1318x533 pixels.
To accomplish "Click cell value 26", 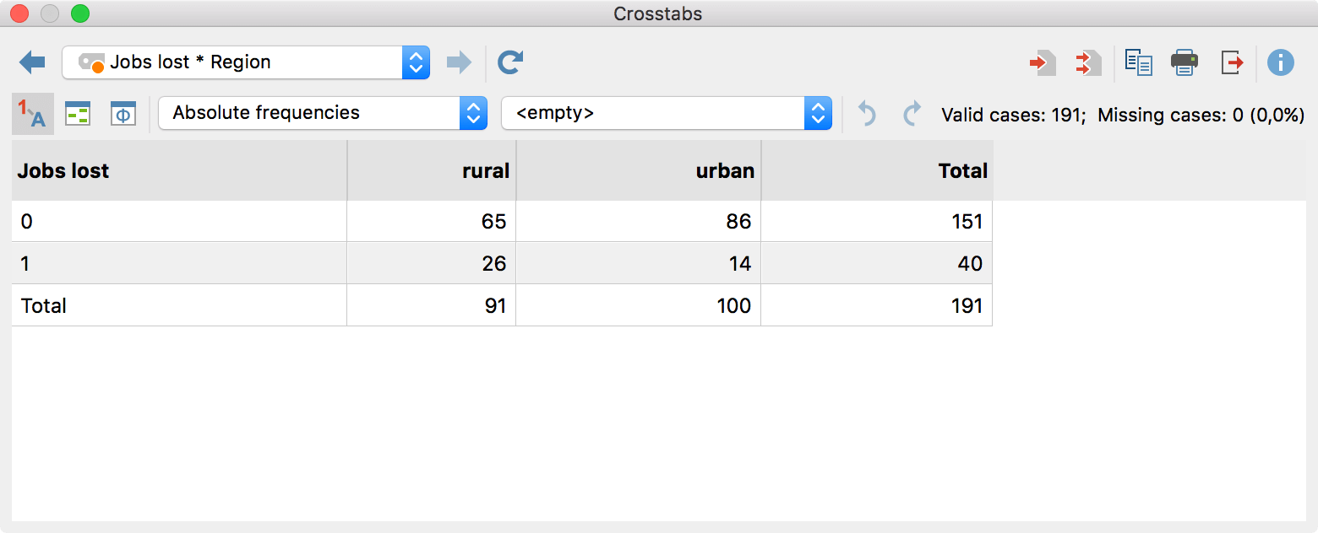I will pos(432,264).
